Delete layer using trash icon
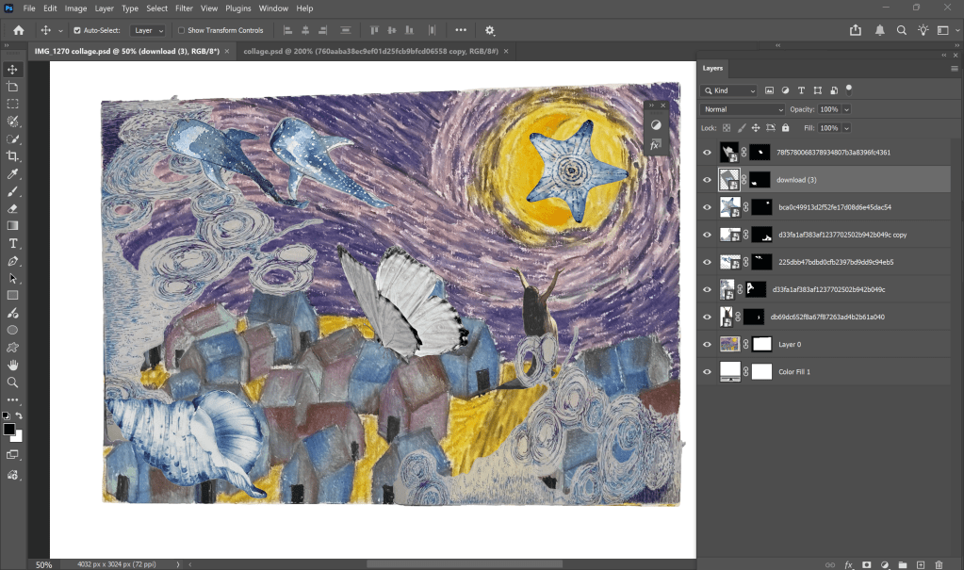Screen dimensions: 964x570 coord(939,564)
